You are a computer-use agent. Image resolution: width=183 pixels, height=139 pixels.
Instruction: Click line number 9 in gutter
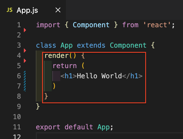(19, 106)
